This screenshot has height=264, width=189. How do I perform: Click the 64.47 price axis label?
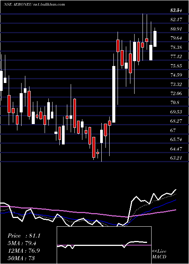[x=176, y=149]
